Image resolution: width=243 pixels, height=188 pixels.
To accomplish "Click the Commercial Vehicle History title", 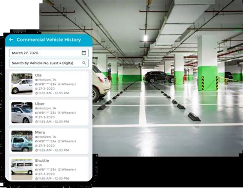I will point(49,39).
